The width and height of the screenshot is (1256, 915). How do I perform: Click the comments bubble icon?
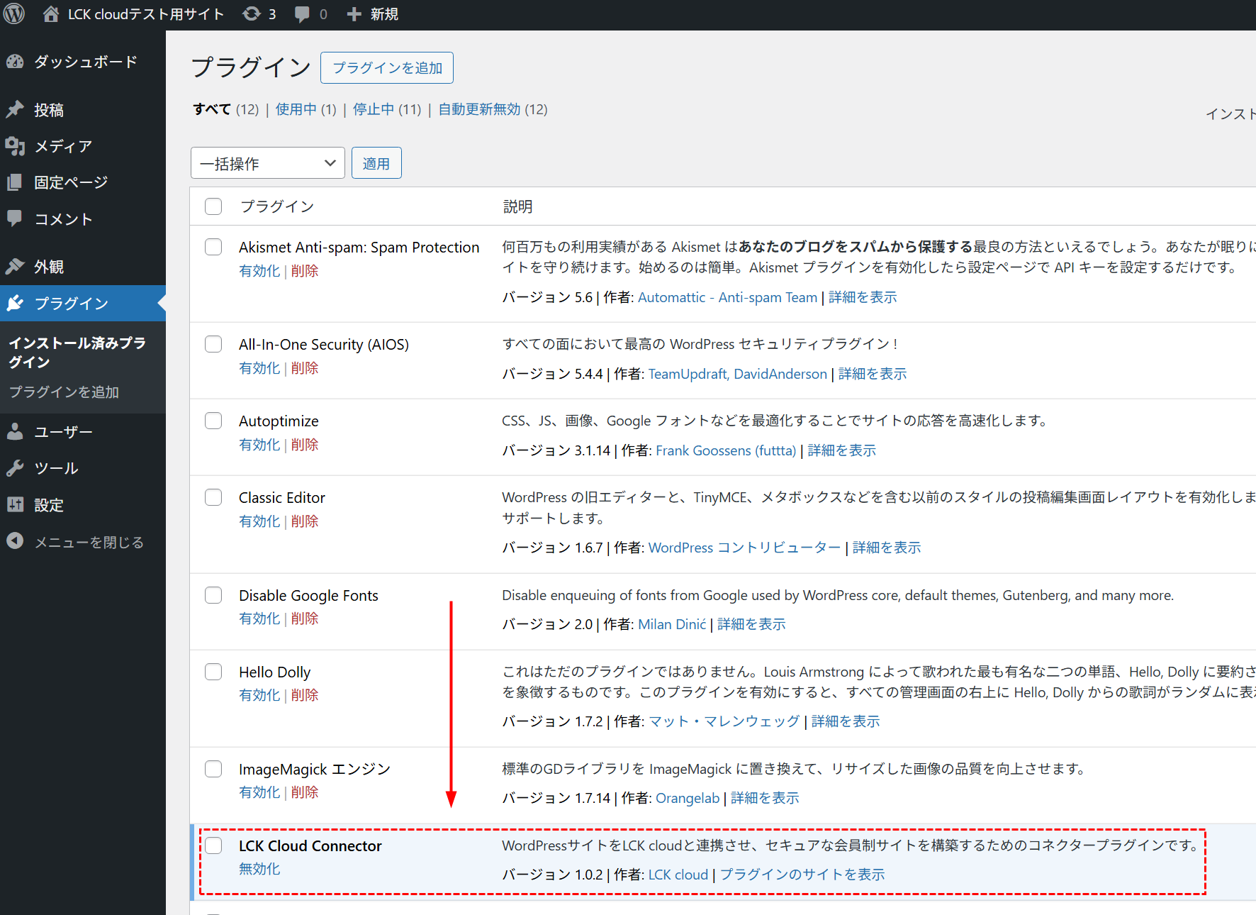pyautogui.click(x=303, y=13)
